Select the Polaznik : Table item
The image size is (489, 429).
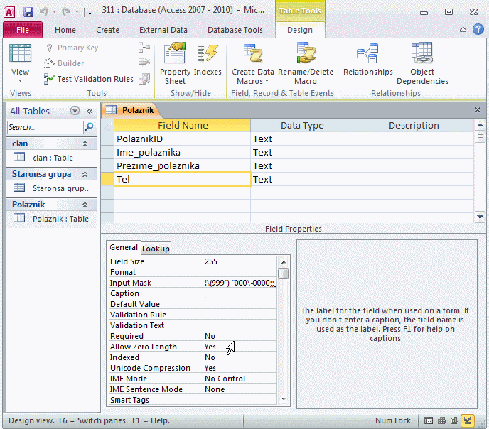[60, 219]
